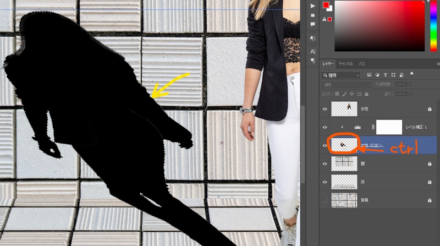Viewport: 440px width, 246px height.
Task: Click the foreground red color swatch
Action: point(326,6)
